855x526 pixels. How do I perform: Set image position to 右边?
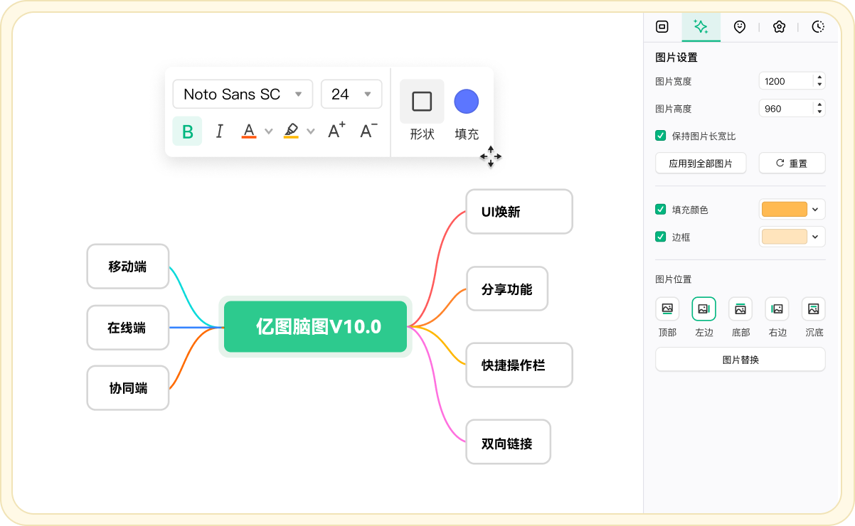tap(777, 308)
